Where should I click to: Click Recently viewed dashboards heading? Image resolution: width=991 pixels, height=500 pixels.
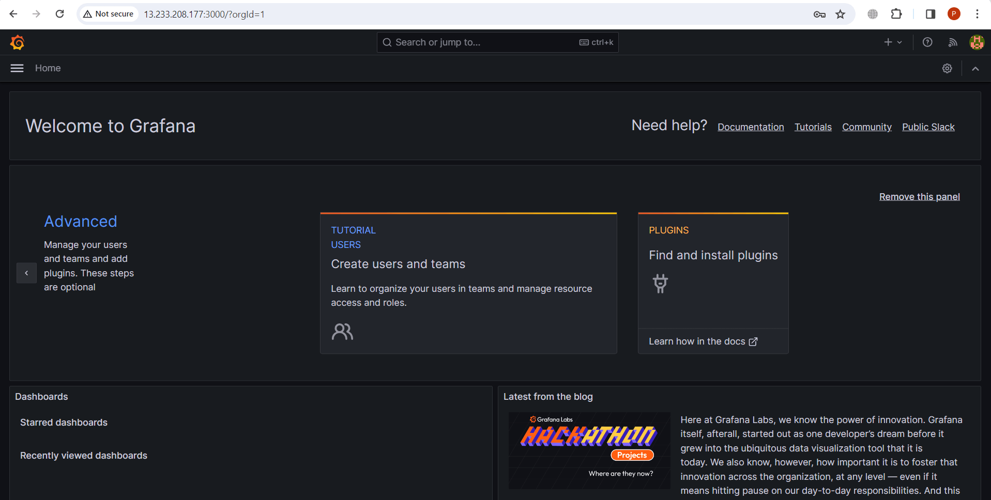[x=84, y=456]
